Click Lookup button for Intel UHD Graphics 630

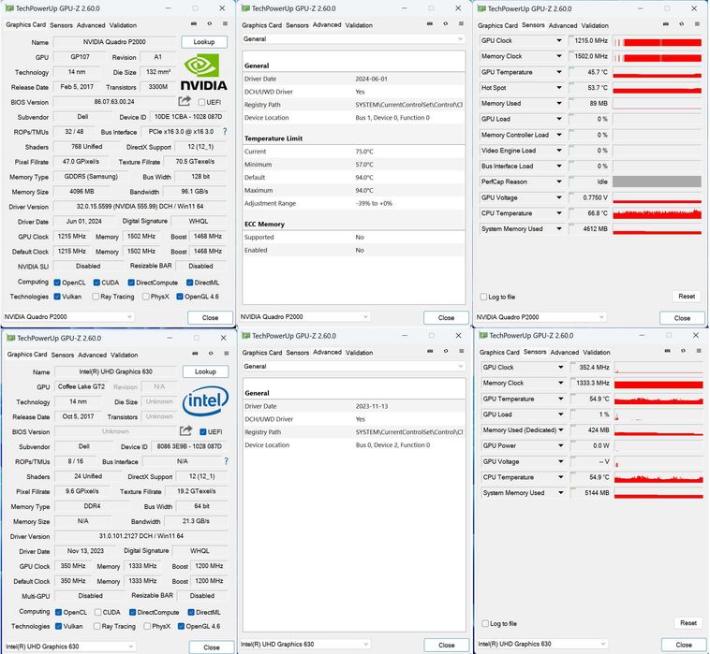pyautogui.click(x=205, y=371)
